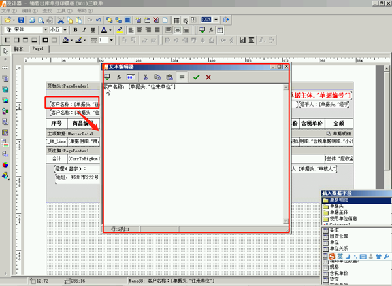Click inside the text editor input area

[193, 154]
